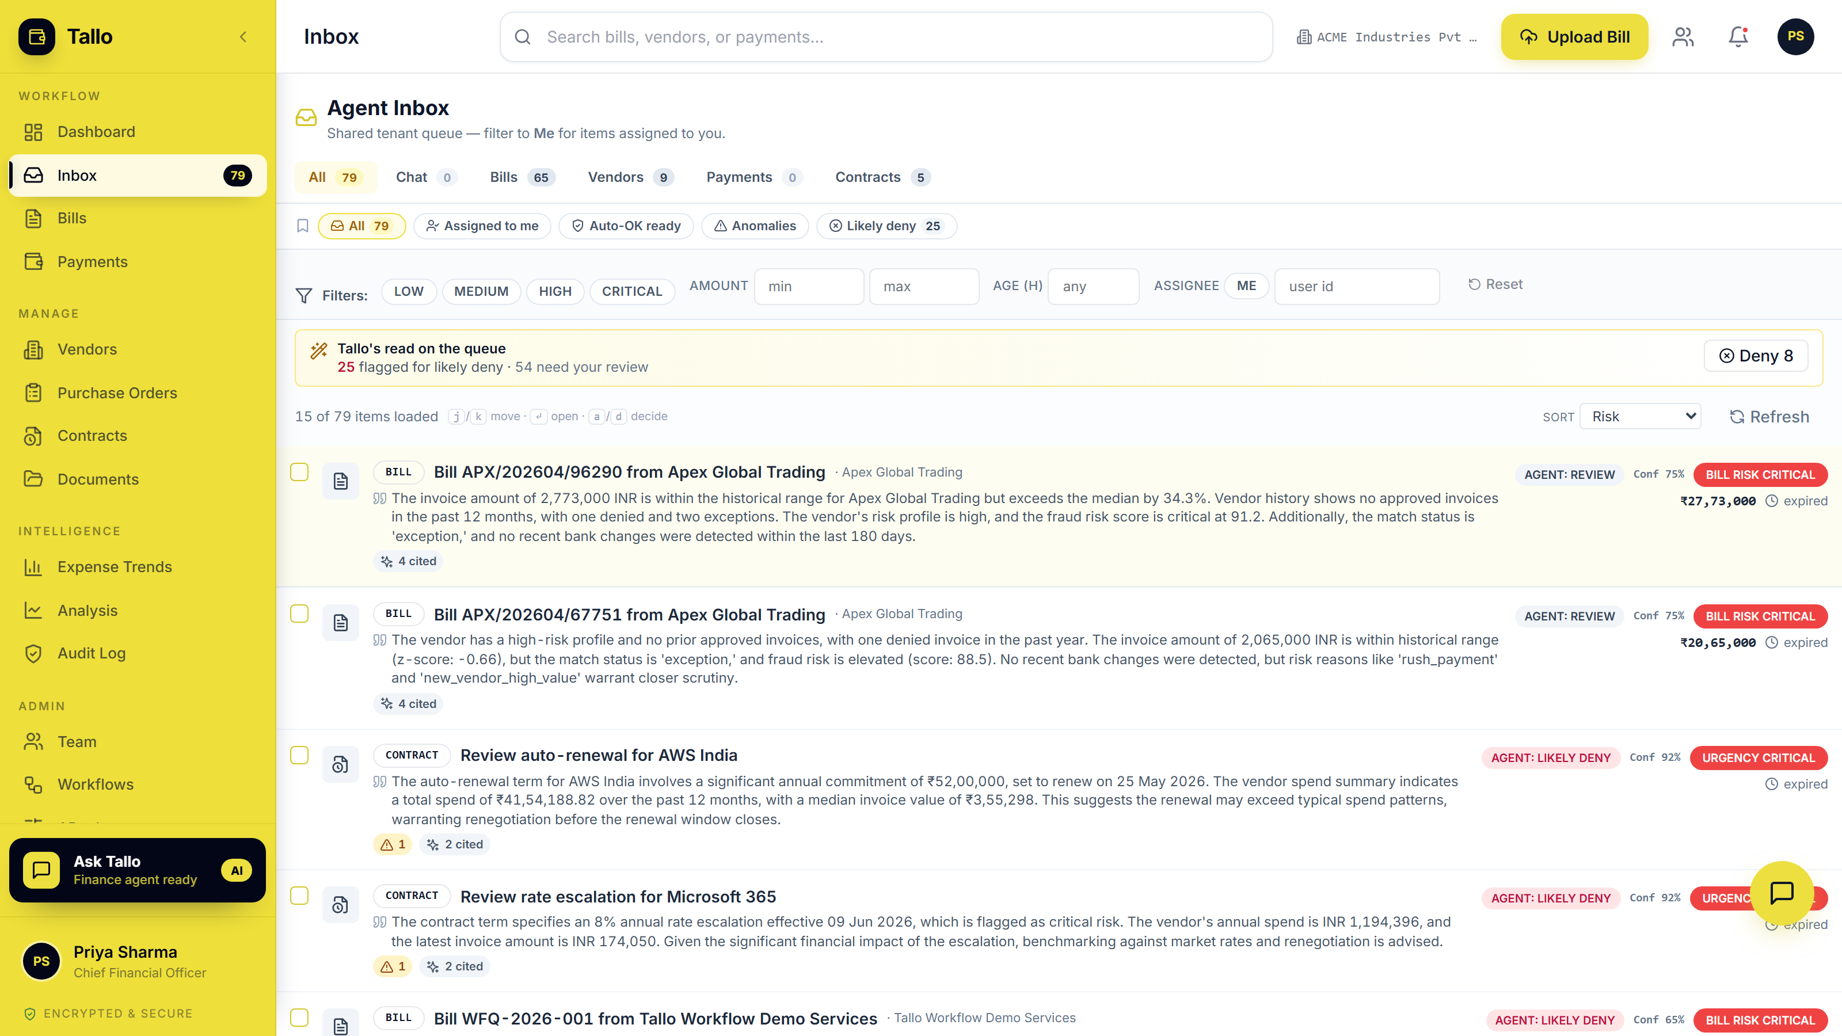Screen dimensions: 1842x1036
Task: Open Analysis in the sidebar
Action: pyautogui.click(x=138, y=610)
